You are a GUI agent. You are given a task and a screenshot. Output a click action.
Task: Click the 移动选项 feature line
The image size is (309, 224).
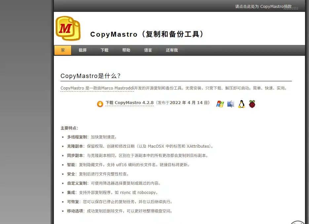pyautogui.click(x=120, y=211)
